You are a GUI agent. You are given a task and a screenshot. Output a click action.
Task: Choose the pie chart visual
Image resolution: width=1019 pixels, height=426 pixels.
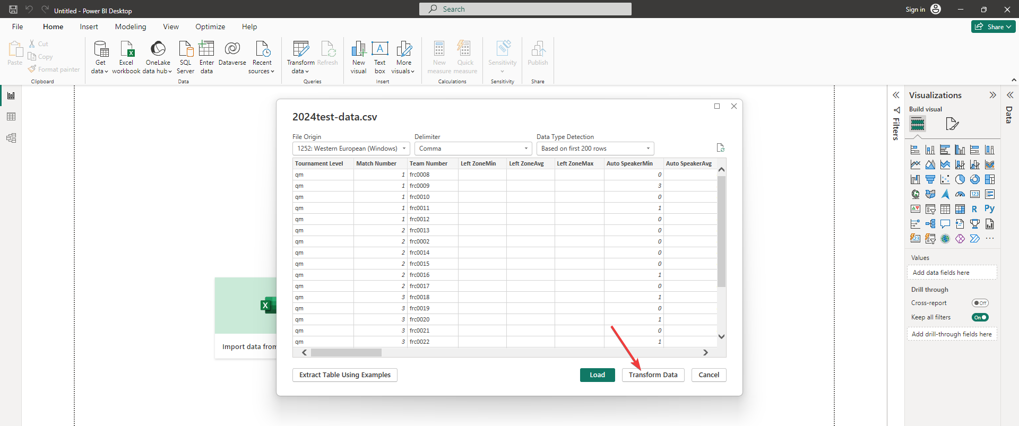point(960,180)
